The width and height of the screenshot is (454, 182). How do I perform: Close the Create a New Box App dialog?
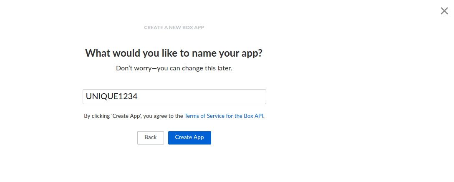(444, 11)
